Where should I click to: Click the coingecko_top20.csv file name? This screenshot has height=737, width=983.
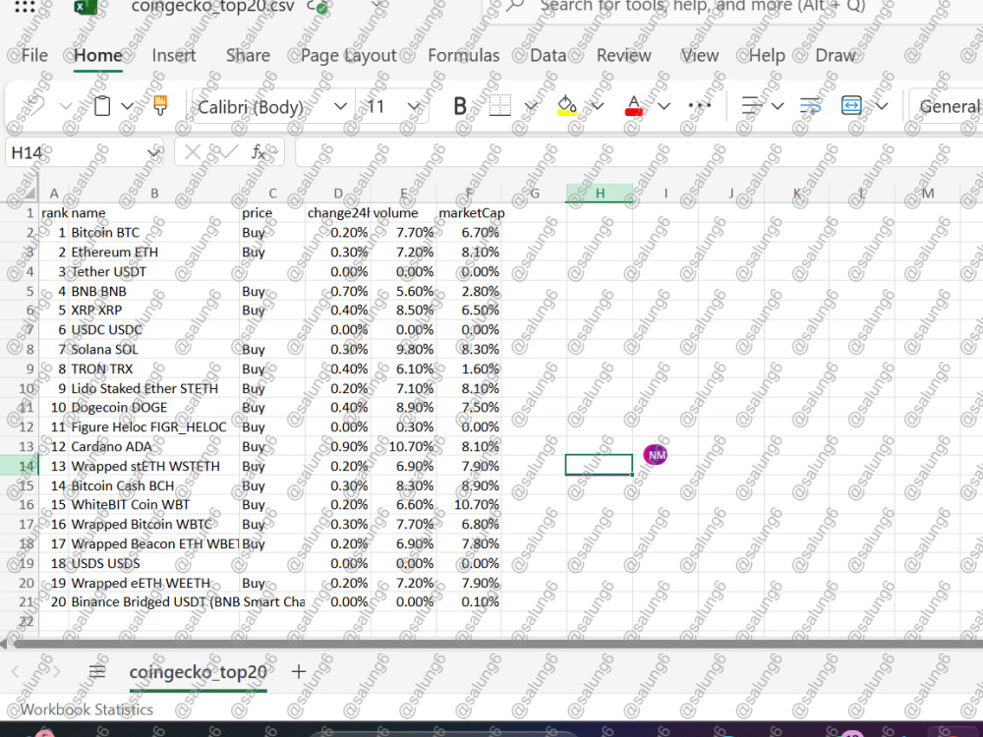point(212,6)
